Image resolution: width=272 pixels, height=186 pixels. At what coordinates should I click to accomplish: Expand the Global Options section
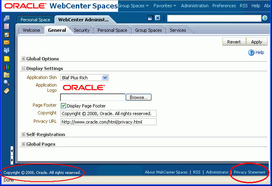[x=23, y=59]
